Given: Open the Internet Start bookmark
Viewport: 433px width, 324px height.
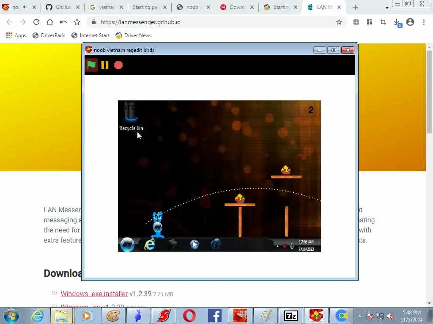Looking at the screenshot, I should 90,35.
